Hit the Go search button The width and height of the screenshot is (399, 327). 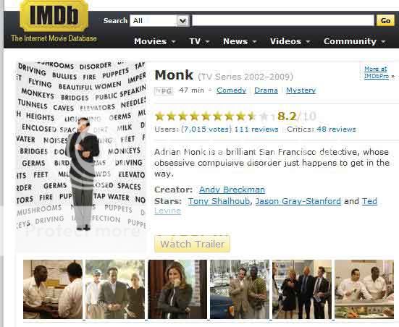pos(385,20)
